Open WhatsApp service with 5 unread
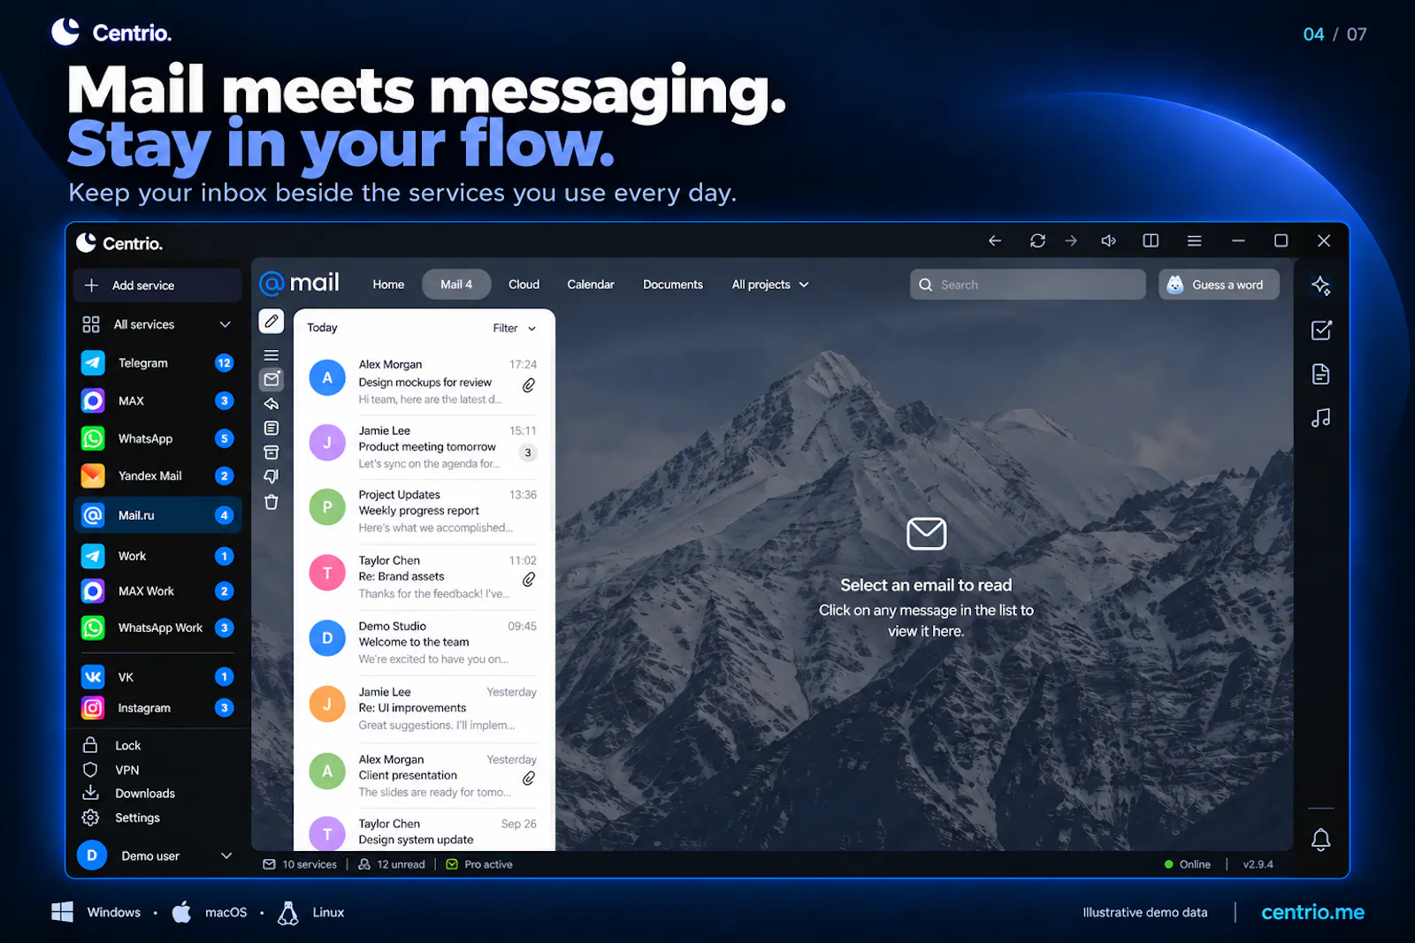The image size is (1415, 943). pyautogui.click(x=157, y=438)
